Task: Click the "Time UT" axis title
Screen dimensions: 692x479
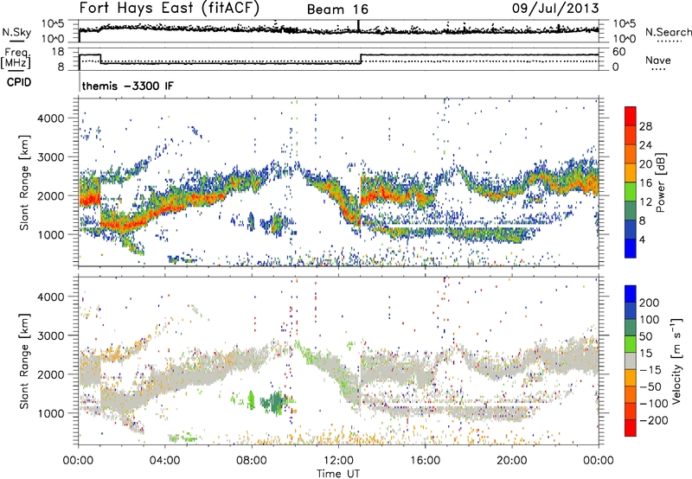Action: coord(338,474)
